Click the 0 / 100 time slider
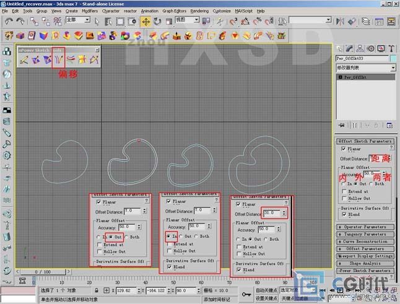 pyautogui.click(x=43, y=272)
